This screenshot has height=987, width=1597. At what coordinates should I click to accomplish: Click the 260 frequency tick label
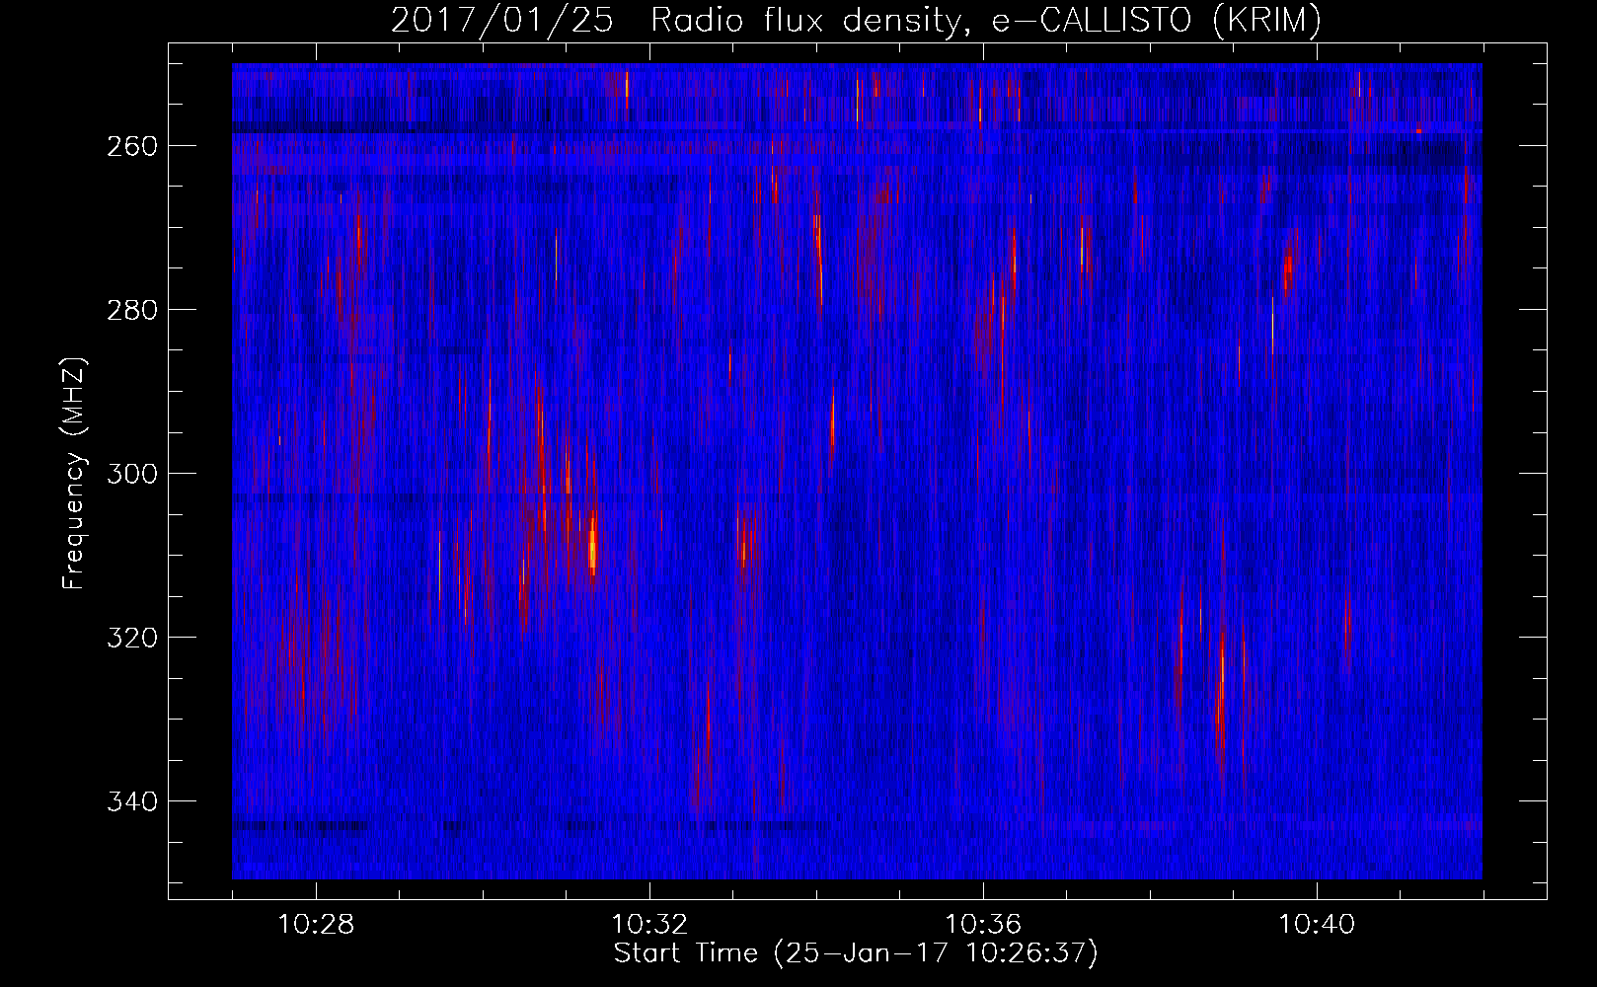pyautogui.click(x=130, y=146)
